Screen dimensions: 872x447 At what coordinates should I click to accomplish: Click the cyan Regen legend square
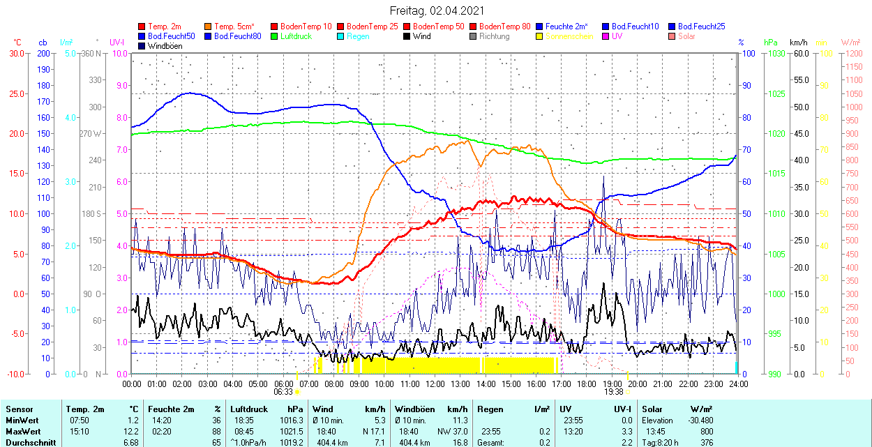[x=341, y=36]
